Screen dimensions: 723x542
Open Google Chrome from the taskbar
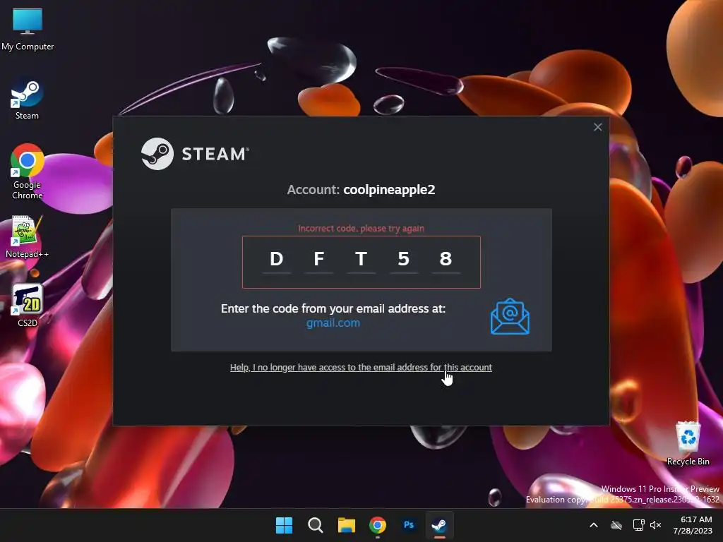378,525
